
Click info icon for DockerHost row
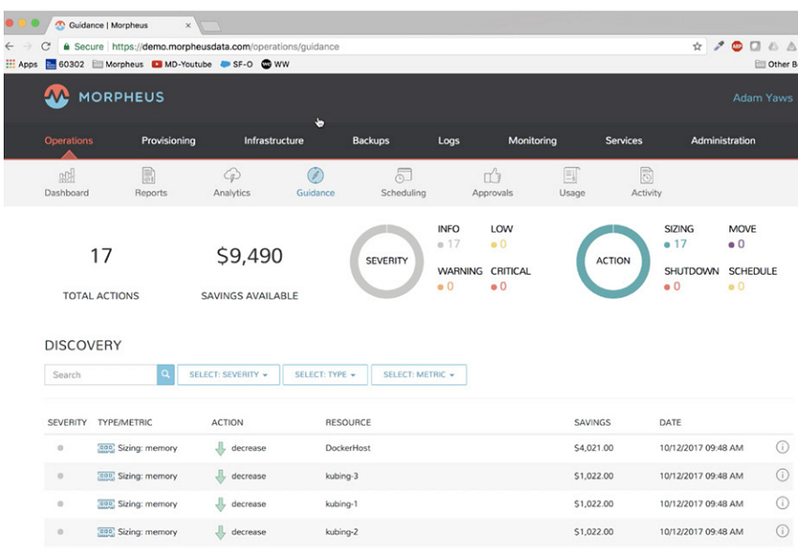tap(782, 447)
